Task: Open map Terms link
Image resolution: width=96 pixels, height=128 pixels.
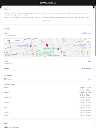Action: [x=89, y=56]
